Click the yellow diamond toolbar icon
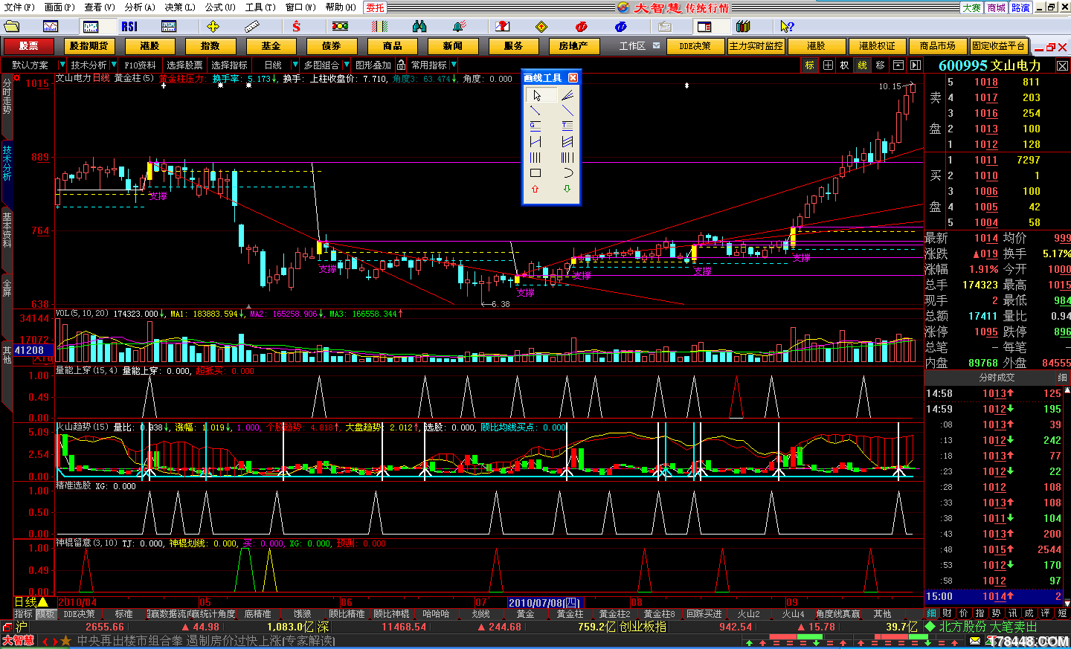Image resolution: width=1071 pixels, height=649 pixels. click(x=541, y=26)
